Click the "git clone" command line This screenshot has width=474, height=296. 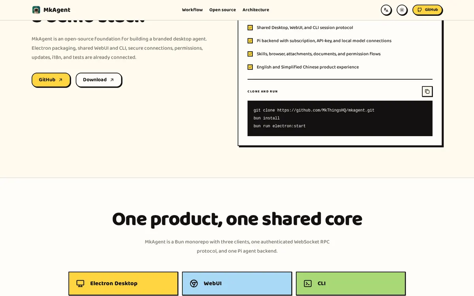click(314, 111)
